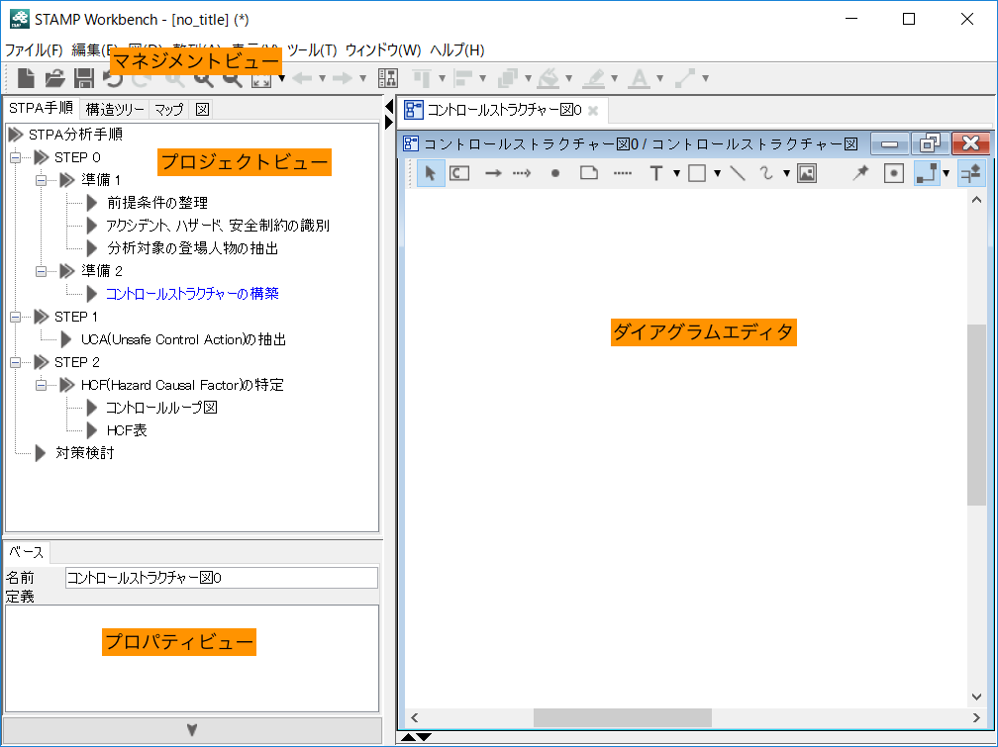The width and height of the screenshot is (998, 747).
Task: Open the line mode dropdown arrow
Action: (x=947, y=173)
